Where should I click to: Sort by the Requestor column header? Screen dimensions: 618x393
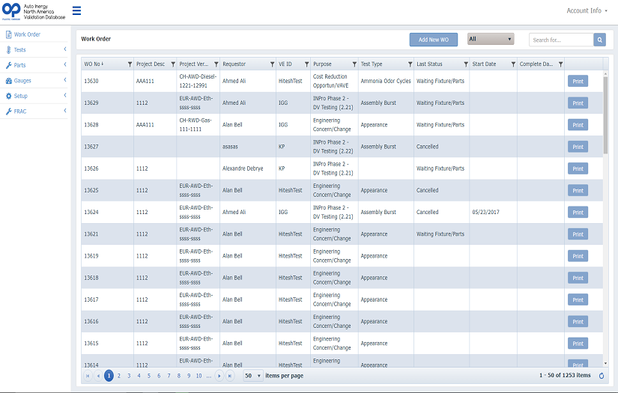click(x=234, y=64)
